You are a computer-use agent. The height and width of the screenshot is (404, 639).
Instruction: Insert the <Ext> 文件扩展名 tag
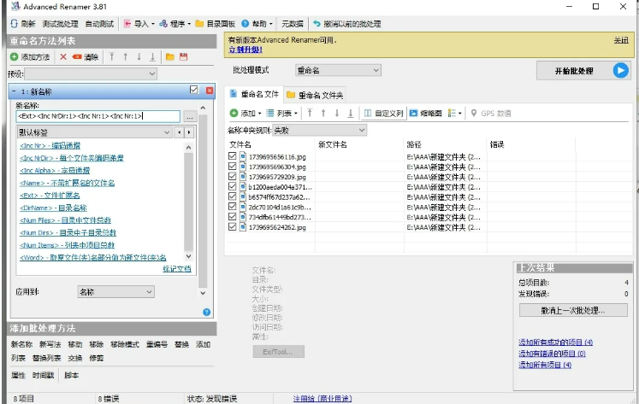click(x=50, y=196)
